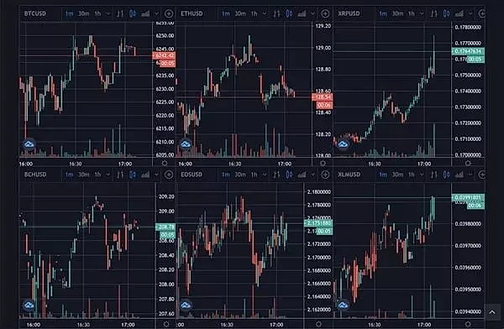504x329 pixels.
Task: Switch BCHUSD chart to 1h timeframe
Action: 97,175
